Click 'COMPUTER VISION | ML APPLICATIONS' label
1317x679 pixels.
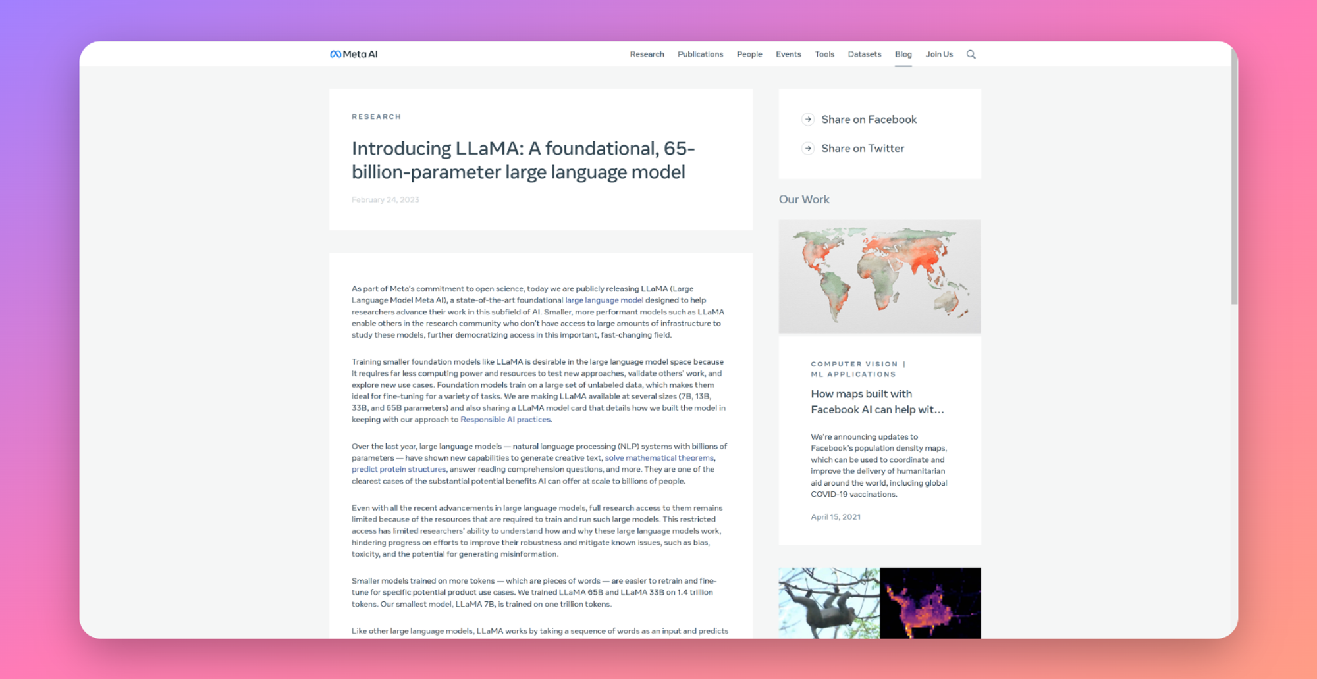click(x=858, y=369)
